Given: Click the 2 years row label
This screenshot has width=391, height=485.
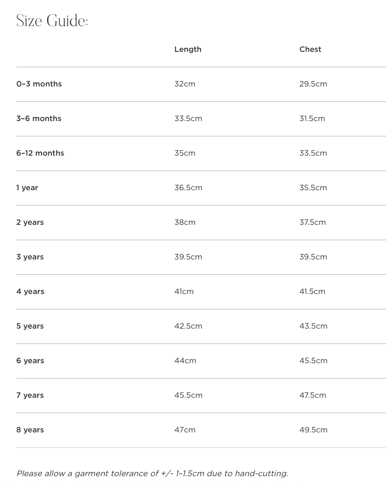Looking at the screenshot, I should tap(30, 222).
